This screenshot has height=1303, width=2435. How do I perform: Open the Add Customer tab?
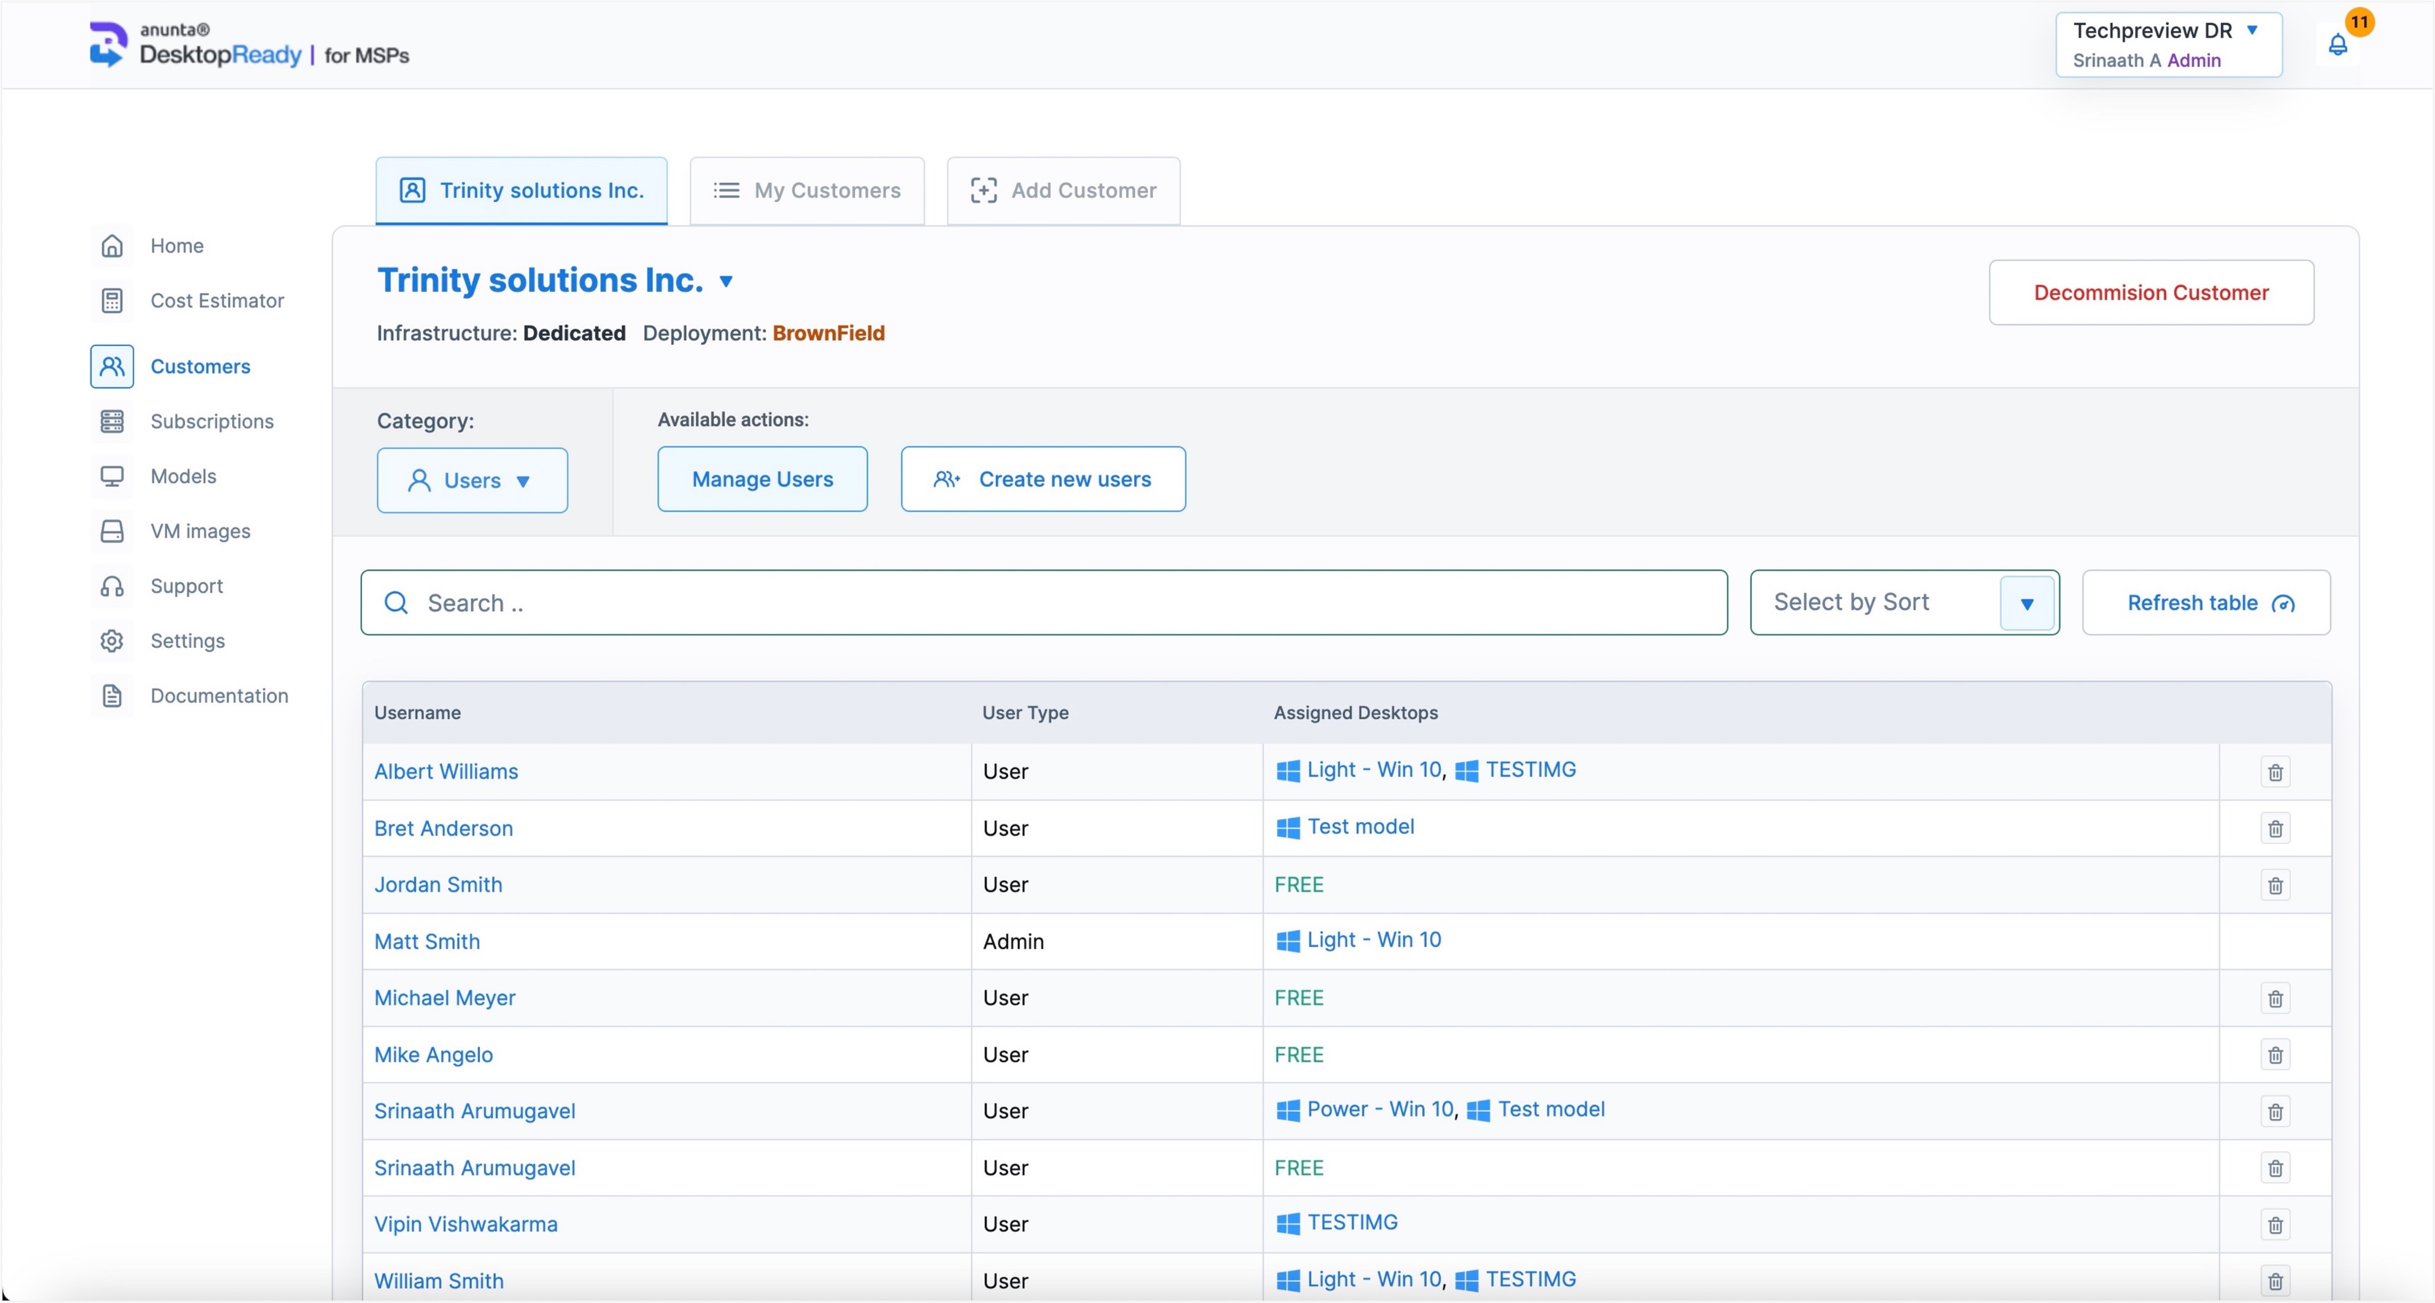(1063, 191)
